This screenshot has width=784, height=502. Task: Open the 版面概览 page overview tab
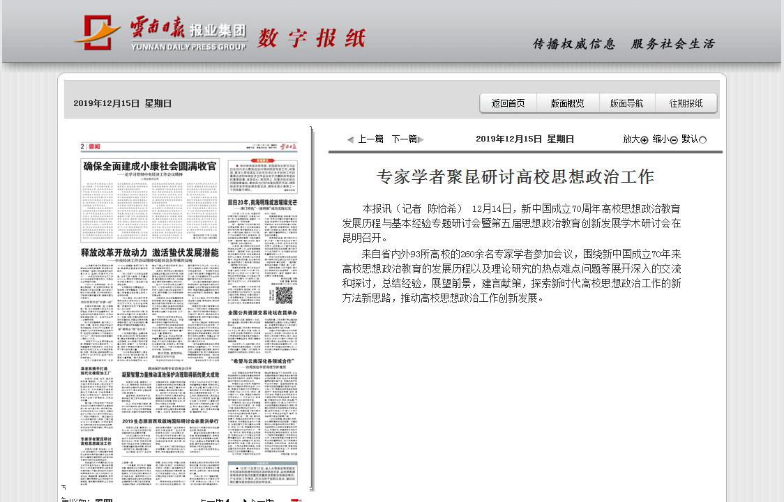(568, 103)
